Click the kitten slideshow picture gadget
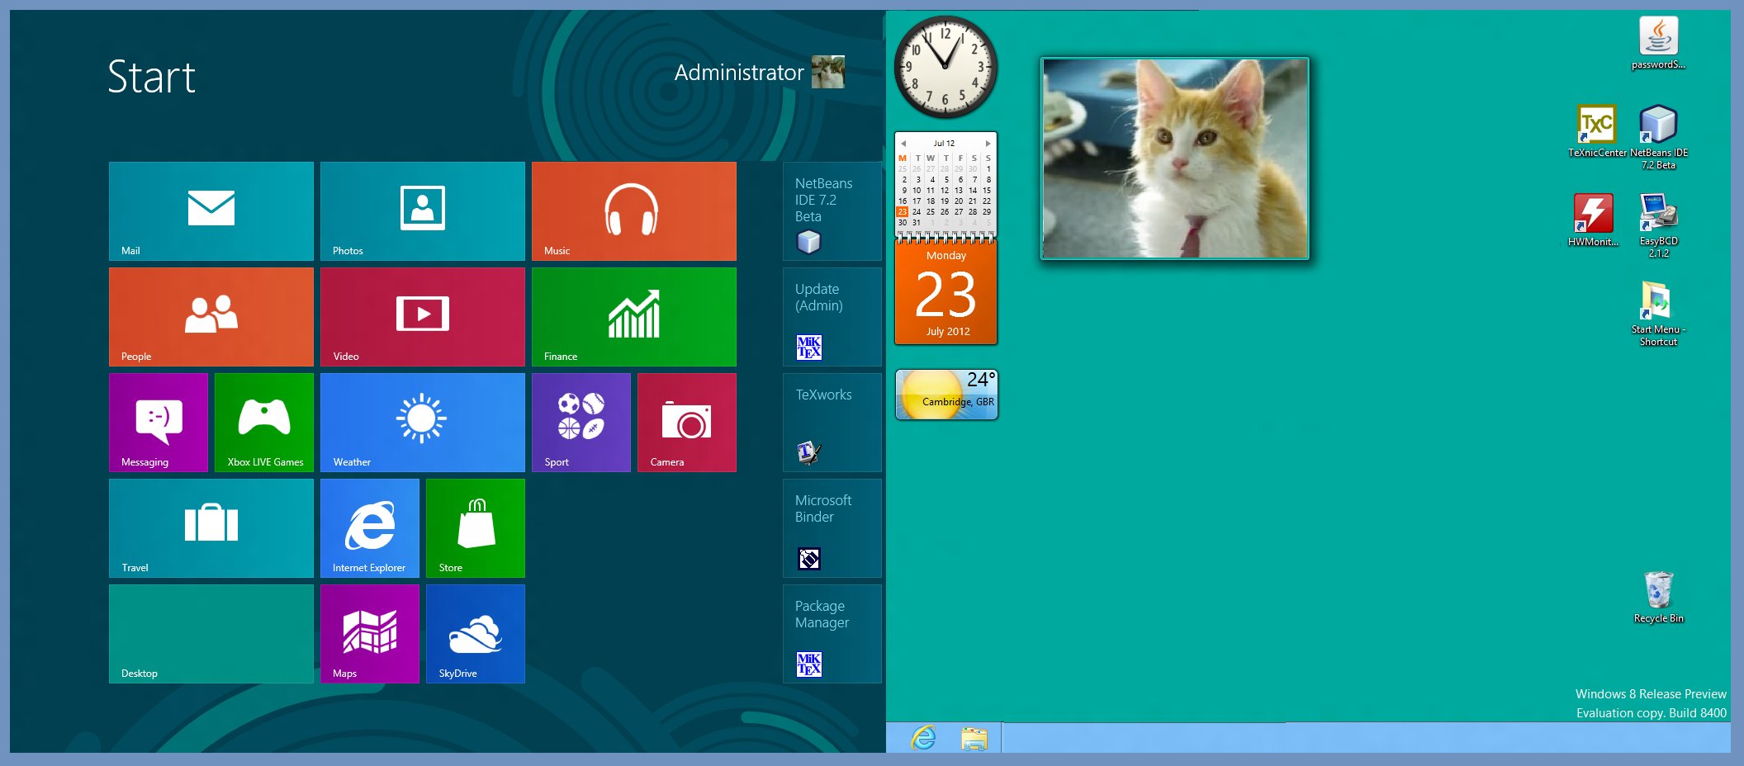 pos(1175,158)
